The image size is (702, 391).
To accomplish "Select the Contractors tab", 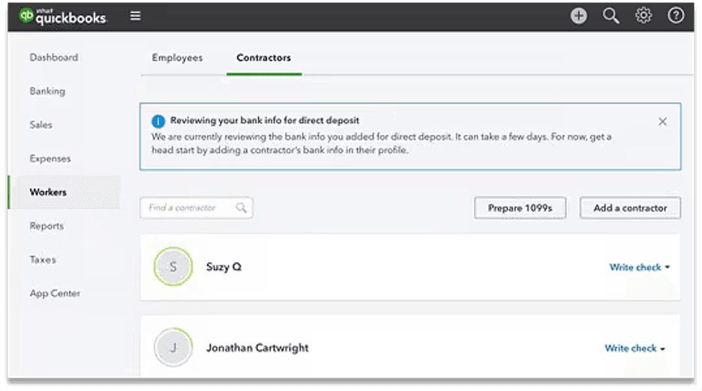I will [263, 58].
